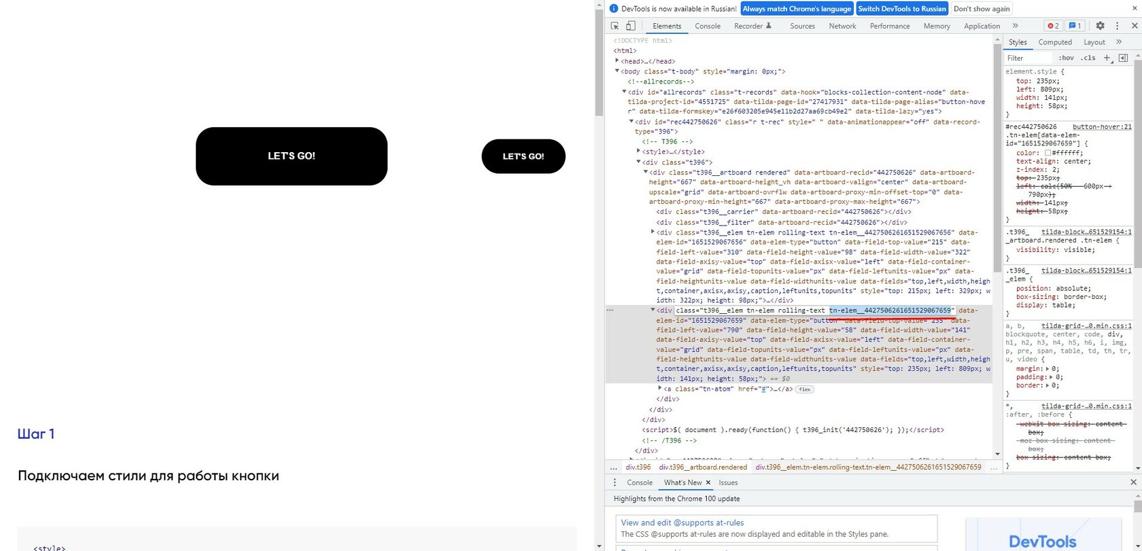Toggle the device toolbar icon
1142x551 pixels.
pyautogui.click(x=630, y=26)
